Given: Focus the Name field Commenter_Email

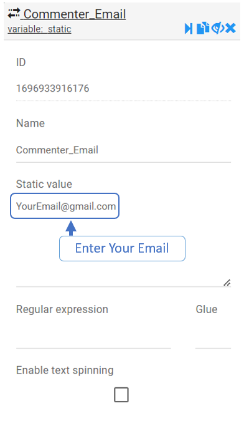Looking at the screenshot, I should (123, 150).
